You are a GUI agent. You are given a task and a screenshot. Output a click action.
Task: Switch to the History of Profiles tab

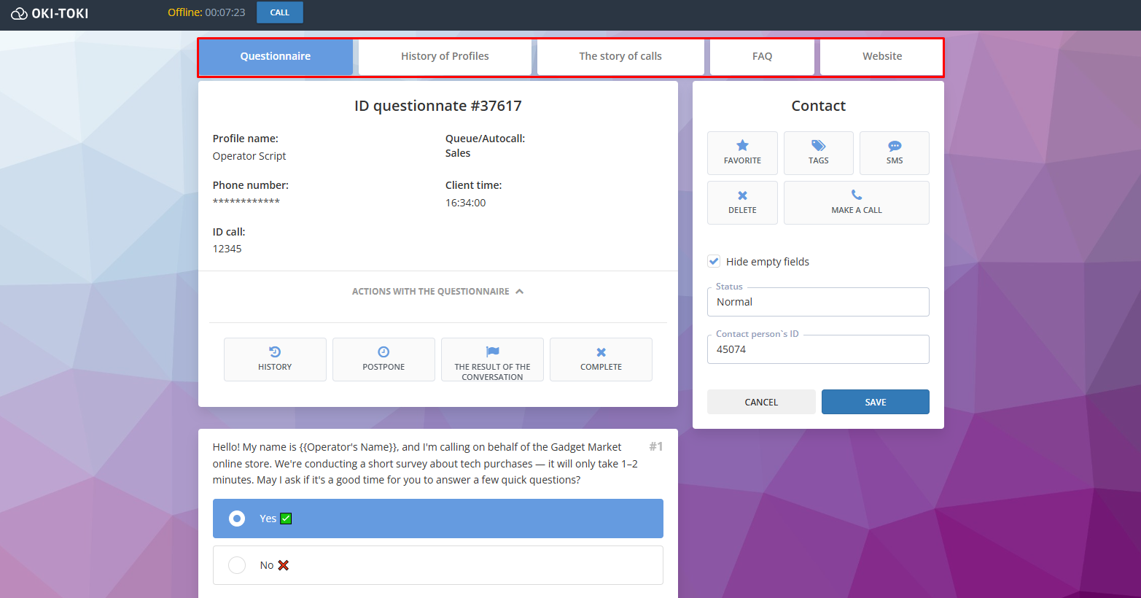click(445, 56)
